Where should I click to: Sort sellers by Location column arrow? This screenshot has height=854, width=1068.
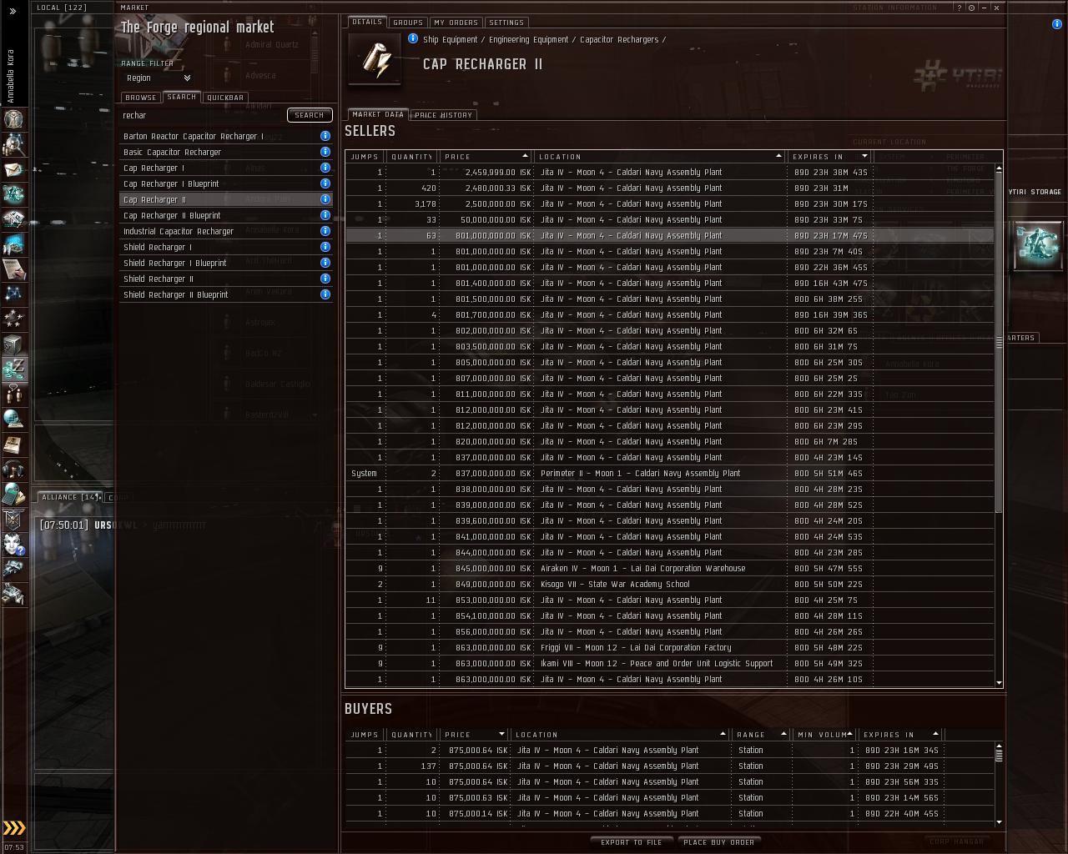tap(778, 156)
